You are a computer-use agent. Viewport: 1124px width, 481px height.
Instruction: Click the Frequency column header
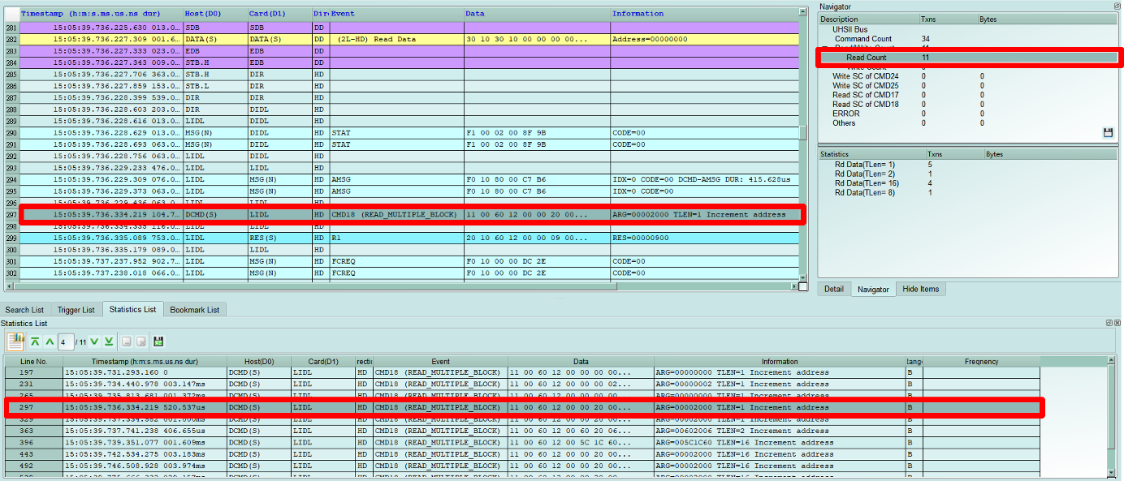tap(981, 362)
